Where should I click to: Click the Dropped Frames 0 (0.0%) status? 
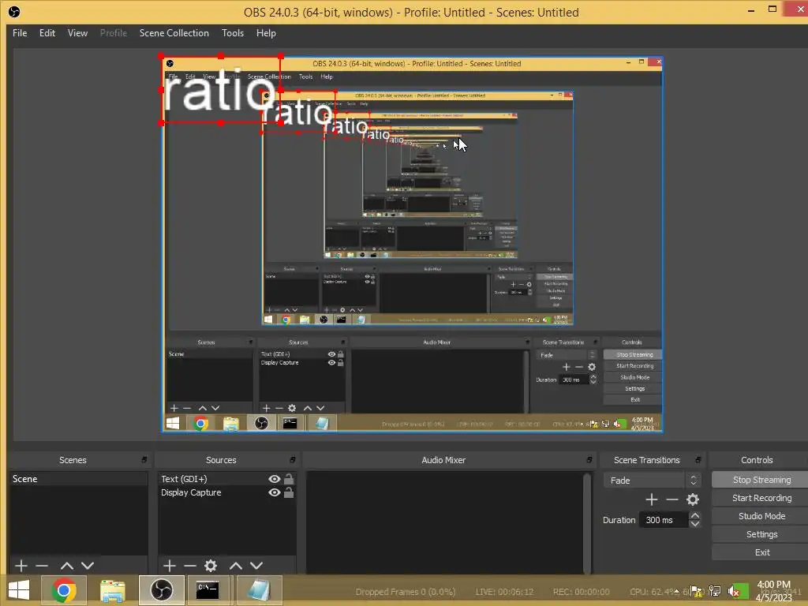point(405,592)
